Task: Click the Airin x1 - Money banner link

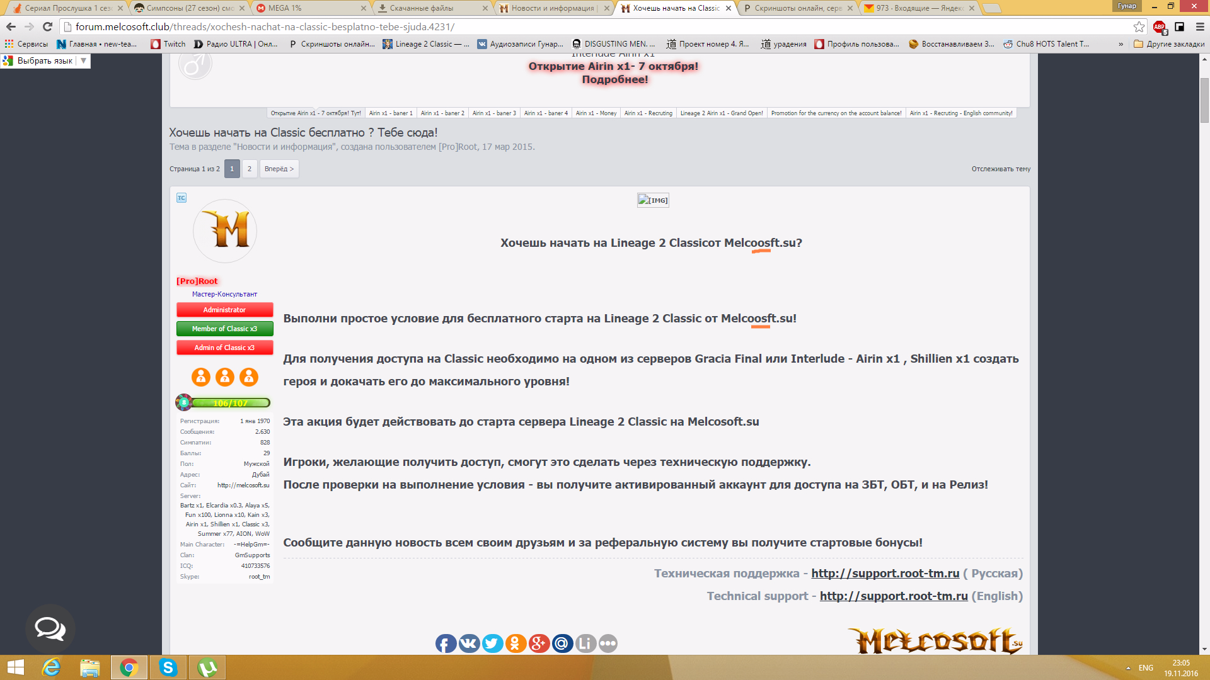Action: click(596, 113)
